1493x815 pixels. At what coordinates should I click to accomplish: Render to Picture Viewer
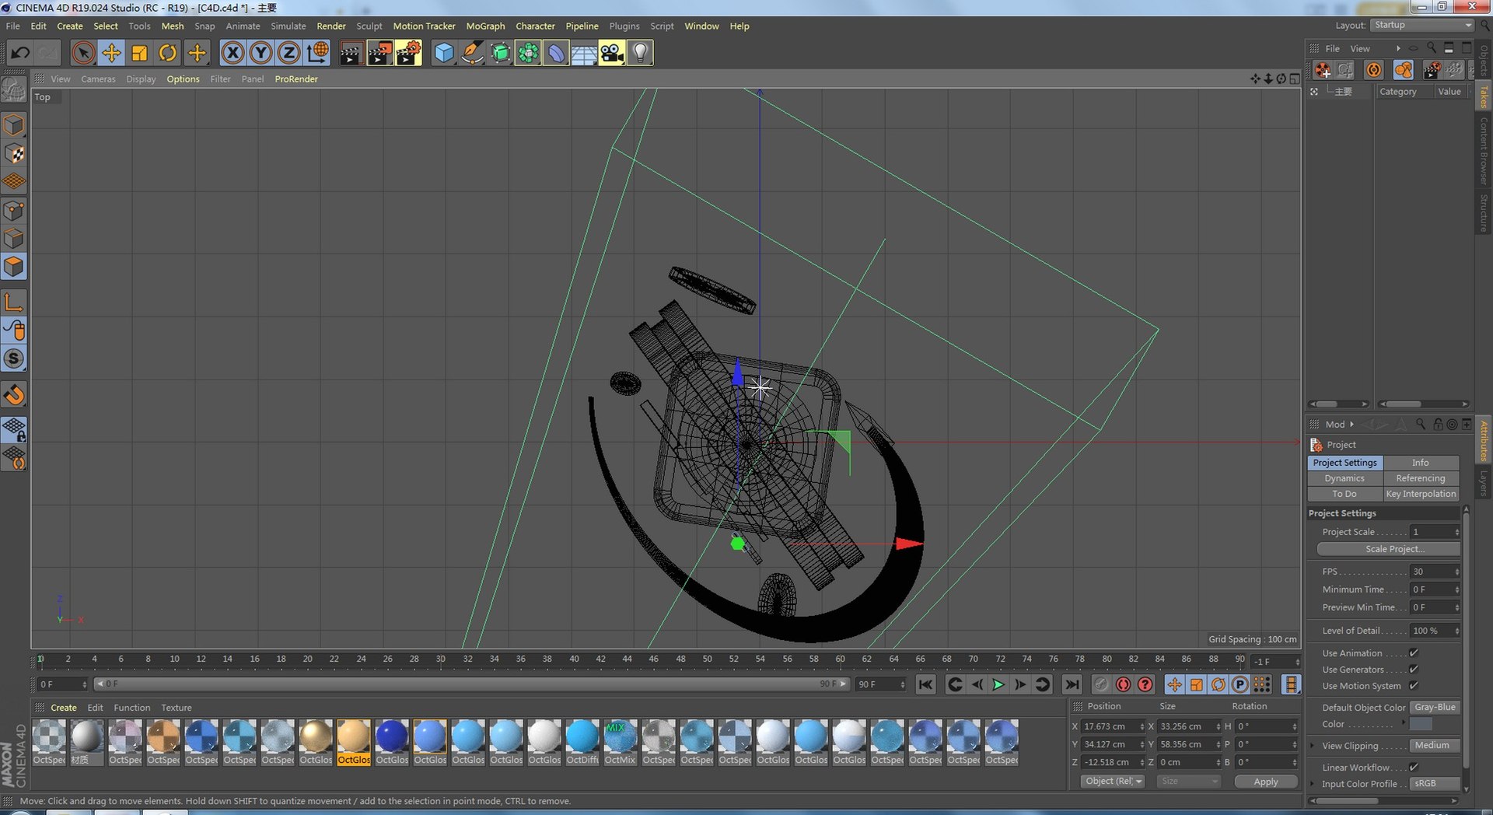379,53
